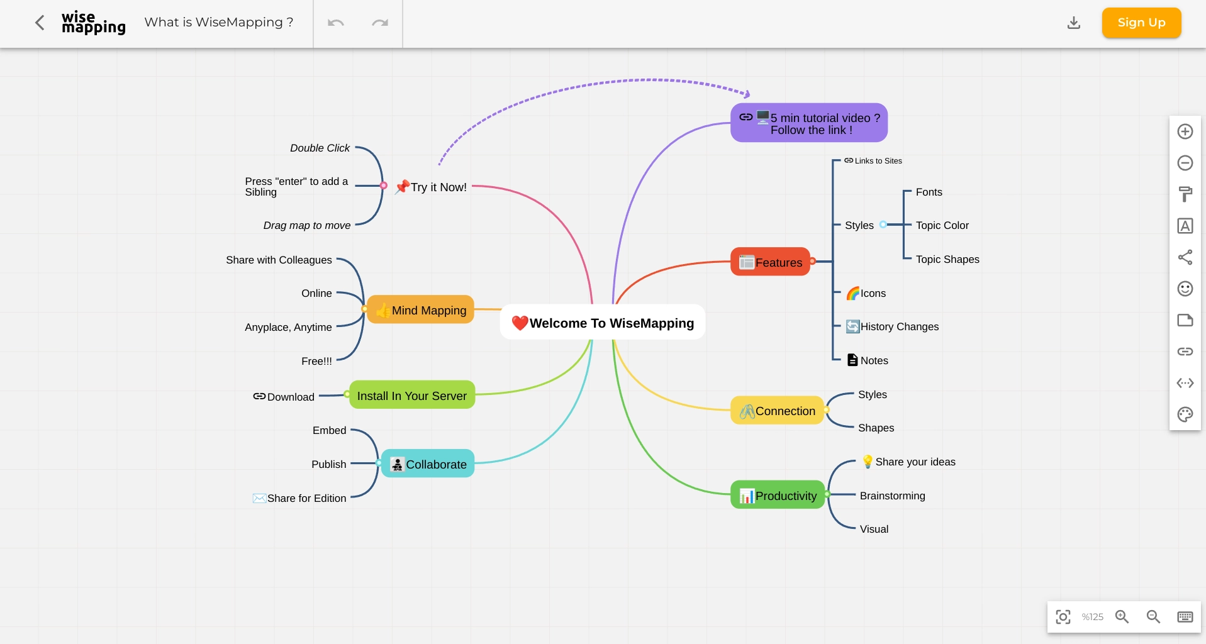Select the Publish subtopic

[328, 464]
